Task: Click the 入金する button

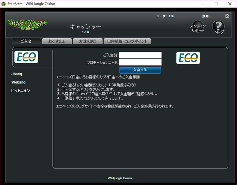Action: [140, 70]
